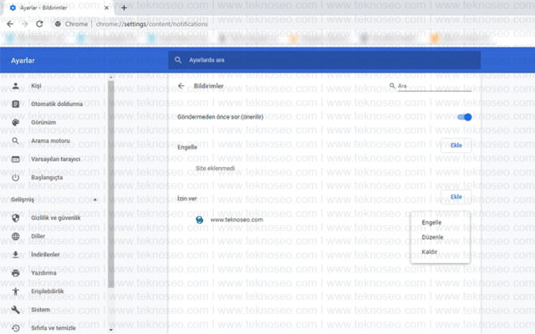Toggle Göndermeden önce sor switch
Screen dimensions: 535x334
[x=465, y=117]
